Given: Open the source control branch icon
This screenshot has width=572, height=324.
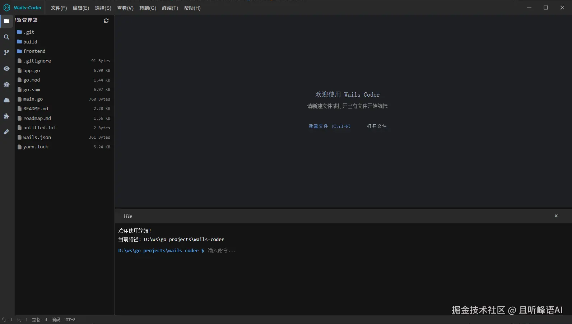Looking at the screenshot, I should (x=6, y=53).
